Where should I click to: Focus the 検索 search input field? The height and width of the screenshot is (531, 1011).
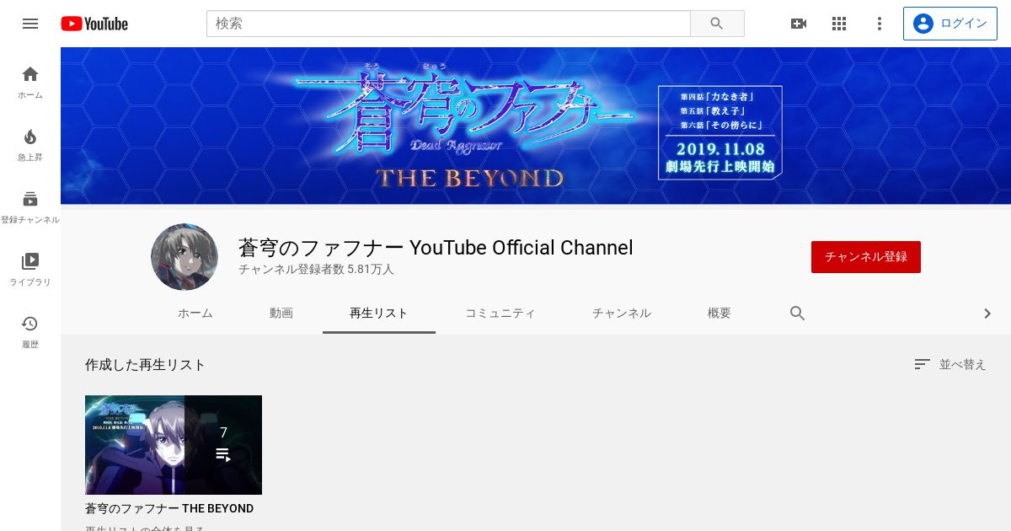click(448, 24)
